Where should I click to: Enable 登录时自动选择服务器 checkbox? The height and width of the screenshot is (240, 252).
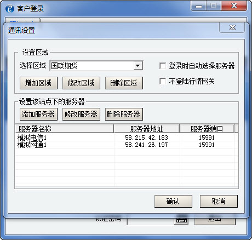[x=163, y=66]
